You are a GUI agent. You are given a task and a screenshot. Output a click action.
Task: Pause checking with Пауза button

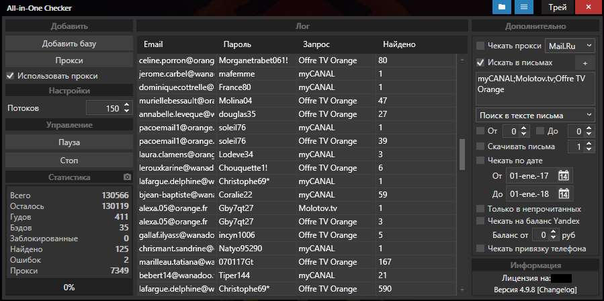tap(69, 142)
